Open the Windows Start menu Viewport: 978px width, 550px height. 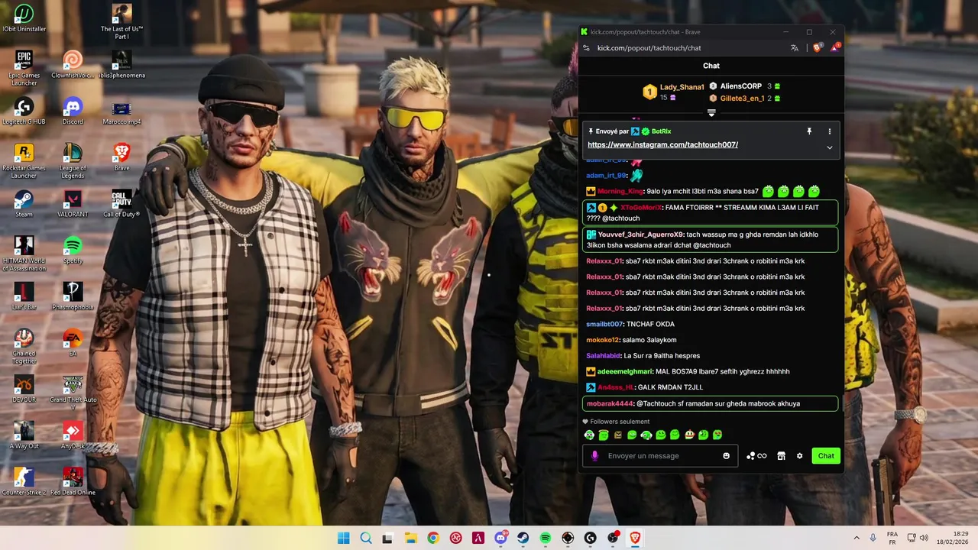pos(344,538)
